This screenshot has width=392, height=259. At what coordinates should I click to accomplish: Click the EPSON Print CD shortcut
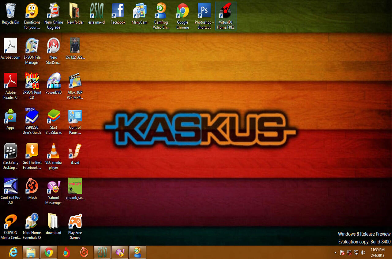tap(32, 87)
